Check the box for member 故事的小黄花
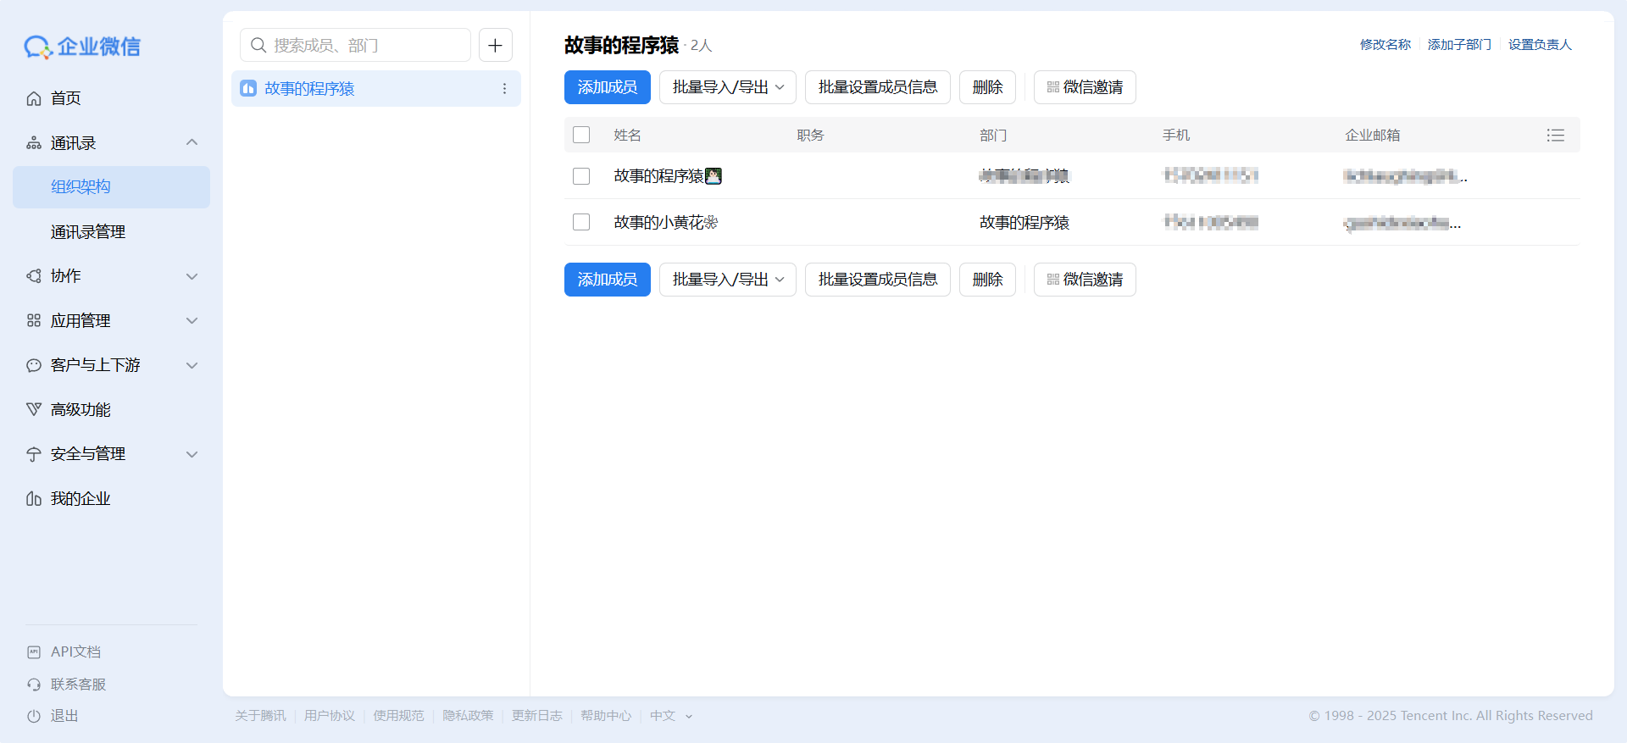The image size is (1627, 743). (581, 222)
